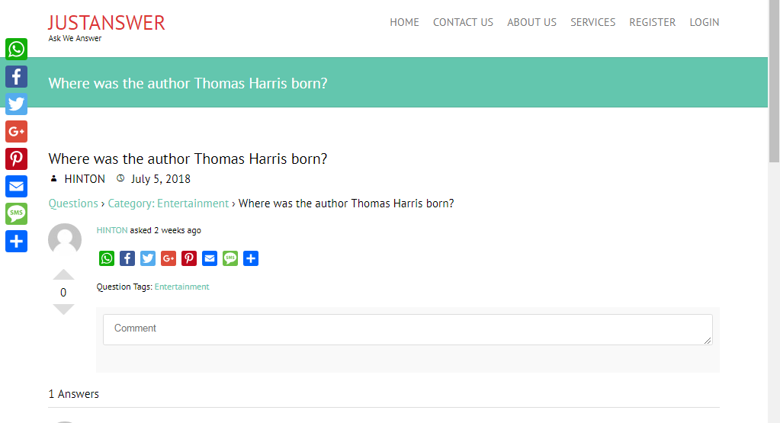Downvote the question with the down arrow

click(x=64, y=309)
